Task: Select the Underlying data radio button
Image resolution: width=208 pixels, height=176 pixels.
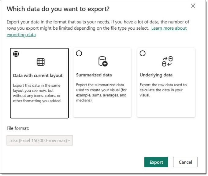Action: pyautogui.click(x=143, y=53)
